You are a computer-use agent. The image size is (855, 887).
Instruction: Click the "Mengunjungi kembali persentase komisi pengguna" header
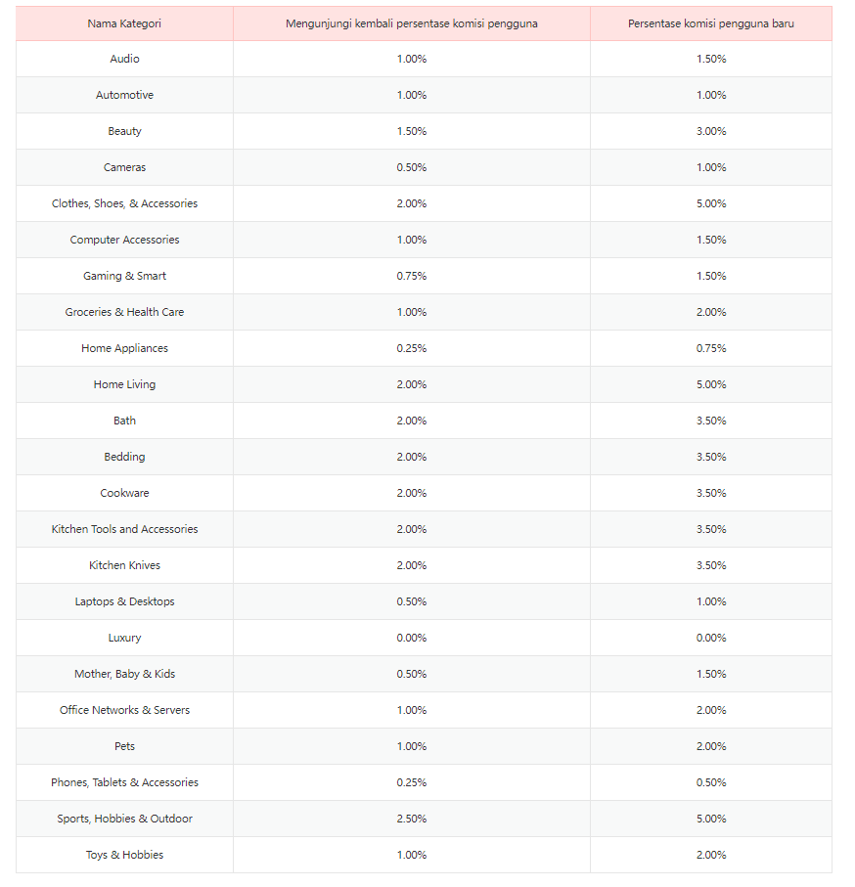[411, 23]
